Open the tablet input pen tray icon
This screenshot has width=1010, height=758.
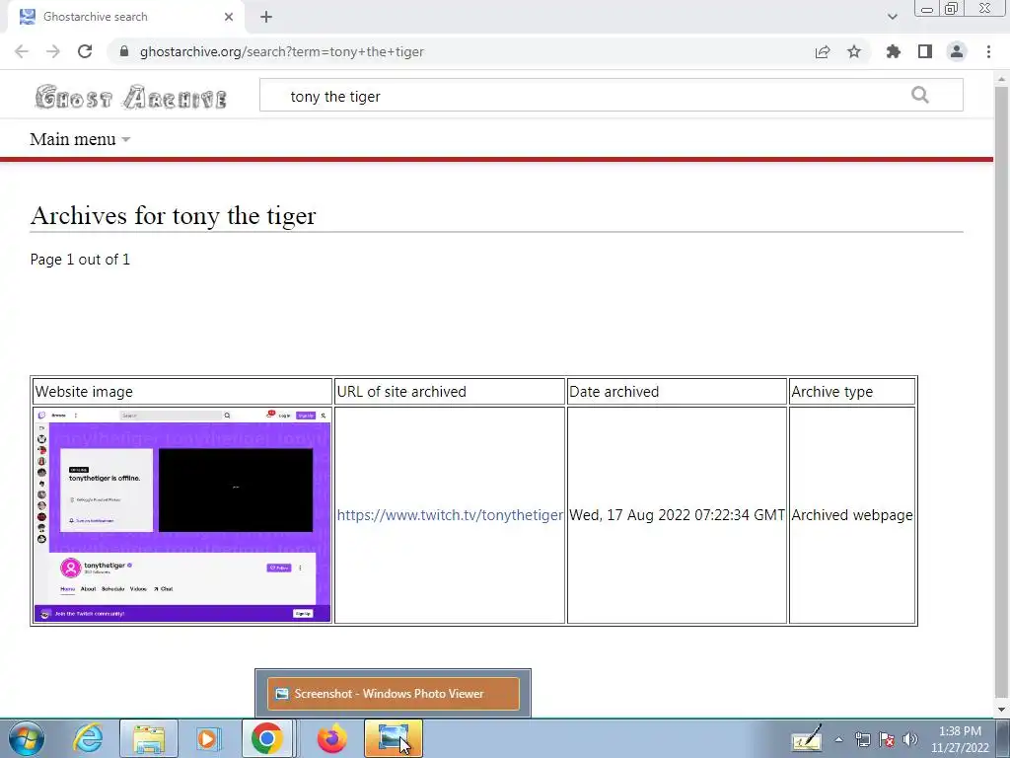pyautogui.click(x=807, y=739)
